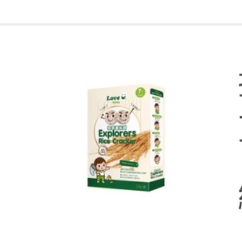Click the dark green label under rice stalks
242x242 pixels.
pos(128,164)
